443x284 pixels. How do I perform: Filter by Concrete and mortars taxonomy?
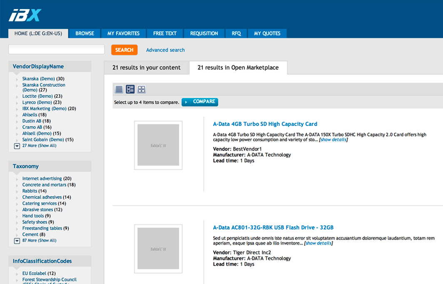(x=44, y=185)
